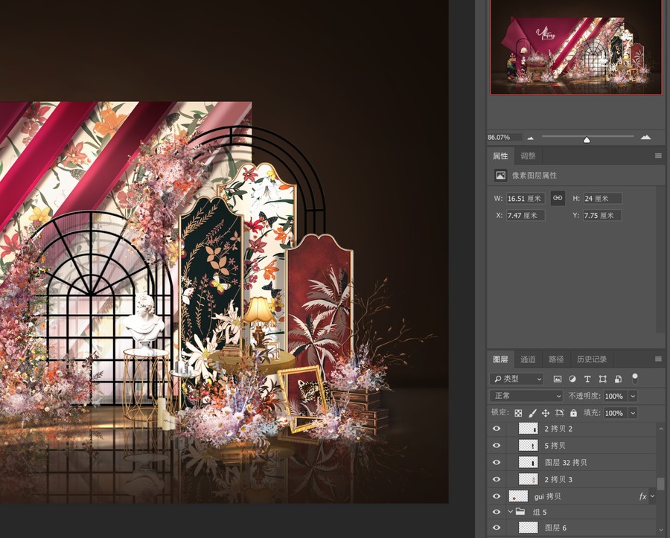Viewport: 670px width, 538px height.
Task: Click the 不透明度 100% value field
Action: pyautogui.click(x=614, y=396)
